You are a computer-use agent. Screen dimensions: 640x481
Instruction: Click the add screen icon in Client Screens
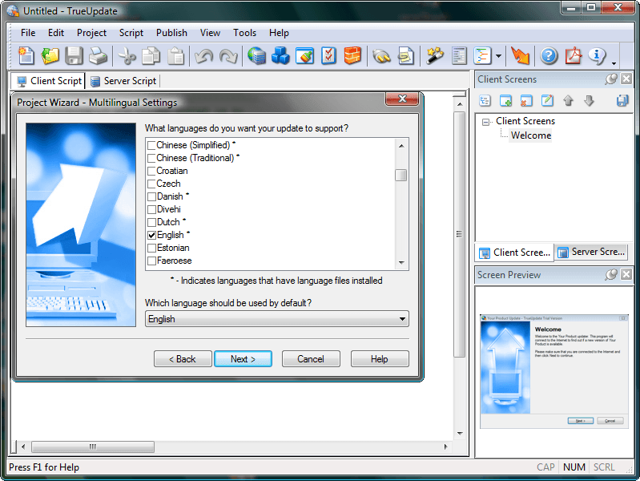tap(505, 100)
